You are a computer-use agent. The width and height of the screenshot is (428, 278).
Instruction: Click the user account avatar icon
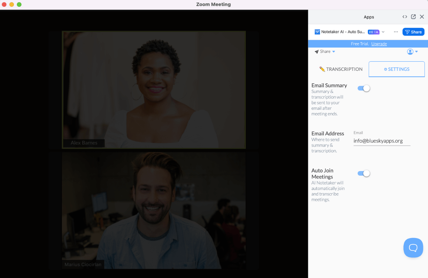(410, 51)
